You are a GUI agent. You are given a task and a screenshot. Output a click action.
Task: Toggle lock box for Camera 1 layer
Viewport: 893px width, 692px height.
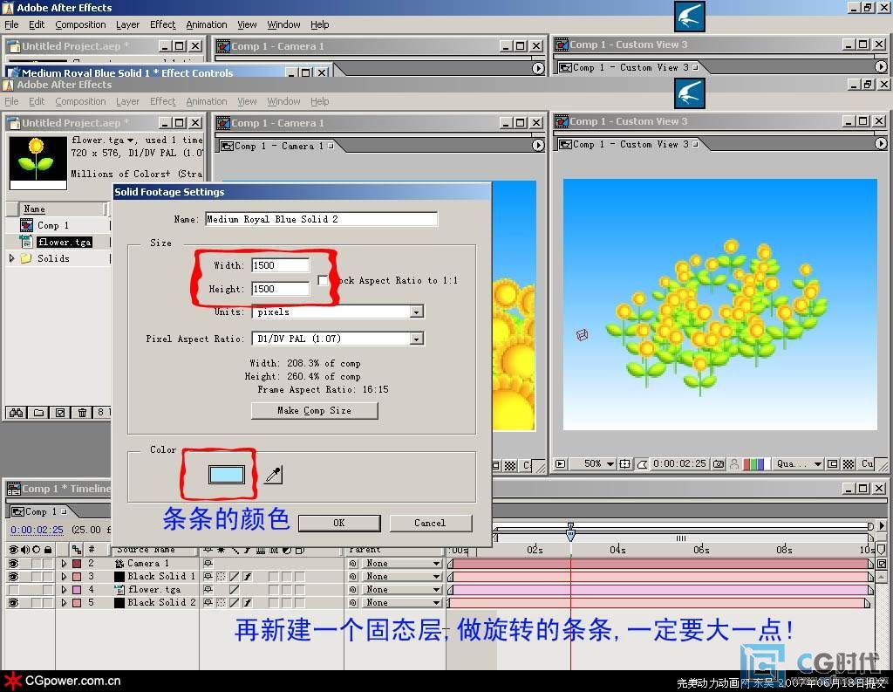pos(48,563)
